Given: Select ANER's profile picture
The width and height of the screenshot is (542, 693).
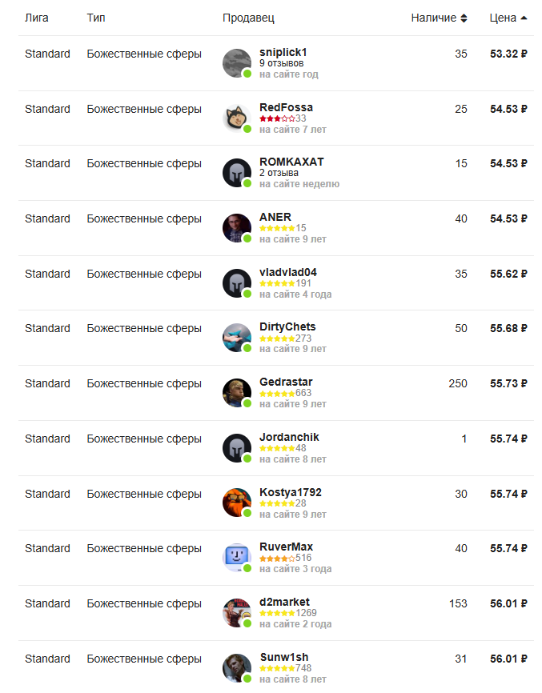Looking at the screenshot, I should pos(237,228).
